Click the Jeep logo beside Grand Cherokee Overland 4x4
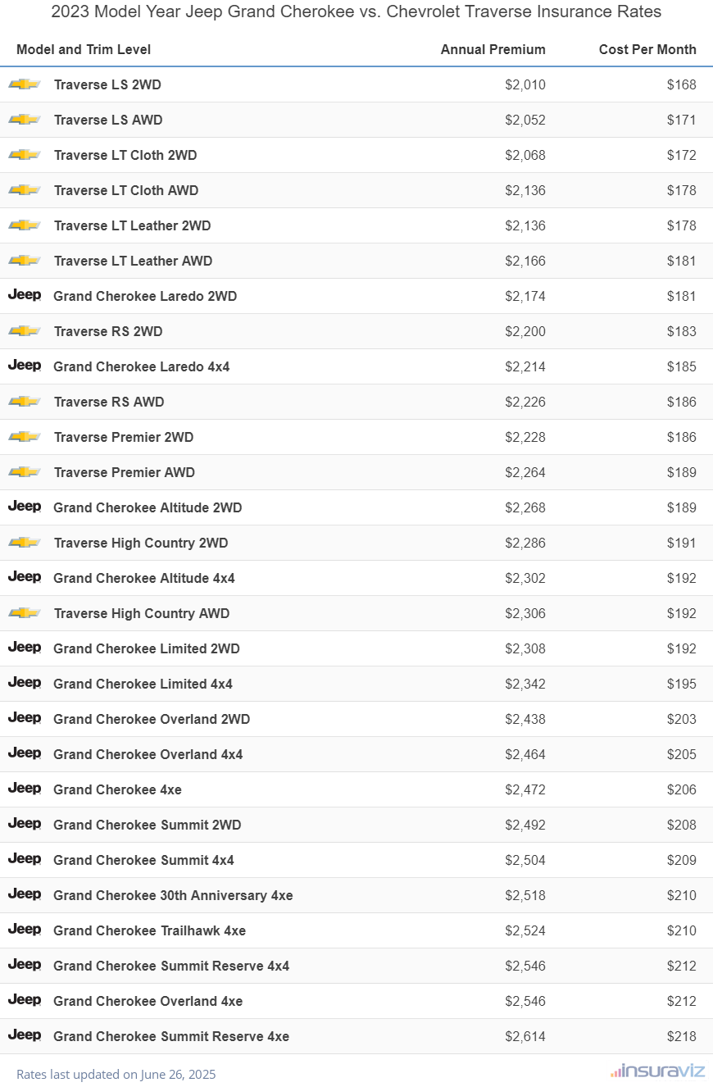The height and width of the screenshot is (1087, 713). (25, 753)
